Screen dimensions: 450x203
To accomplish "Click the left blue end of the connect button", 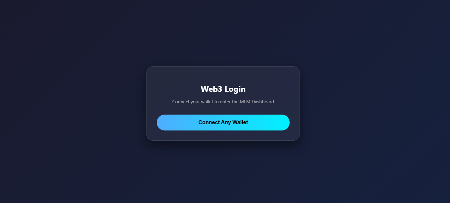I will point(165,123).
